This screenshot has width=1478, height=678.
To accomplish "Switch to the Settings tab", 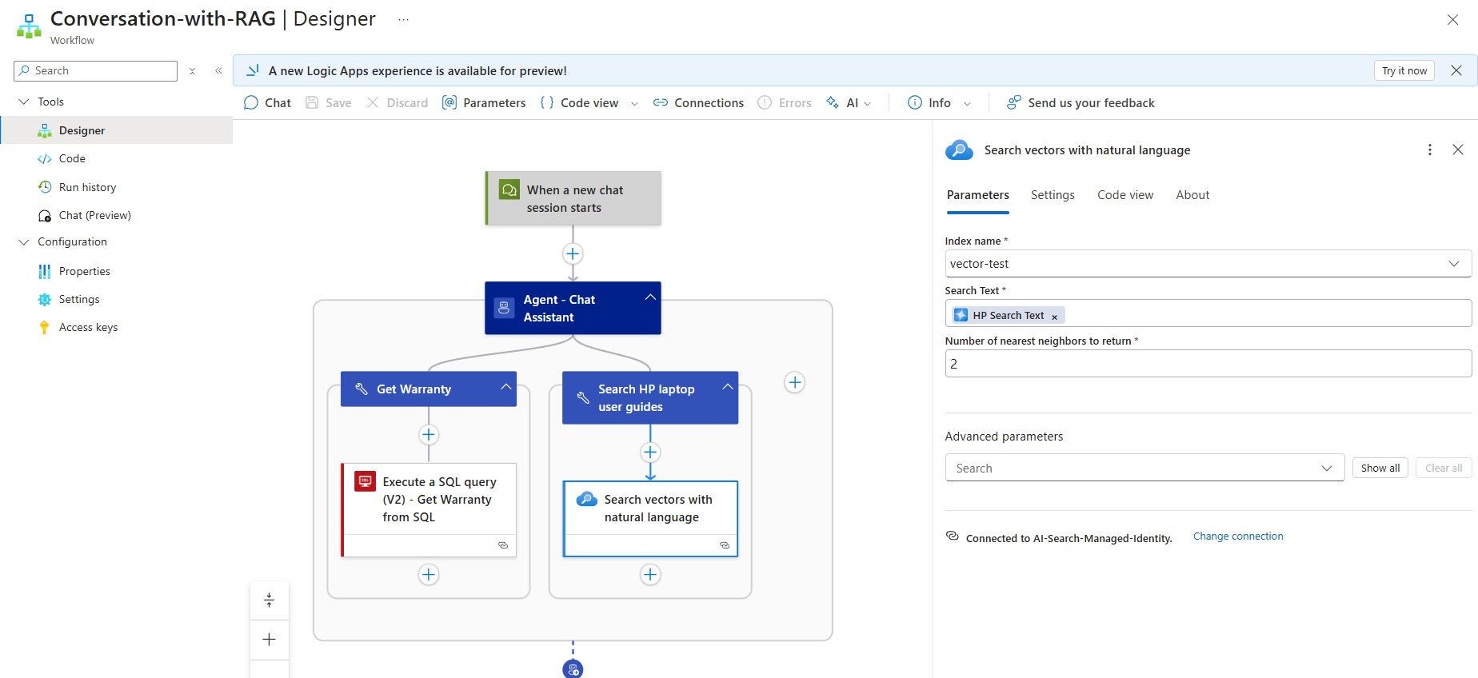I will 1052,195.
